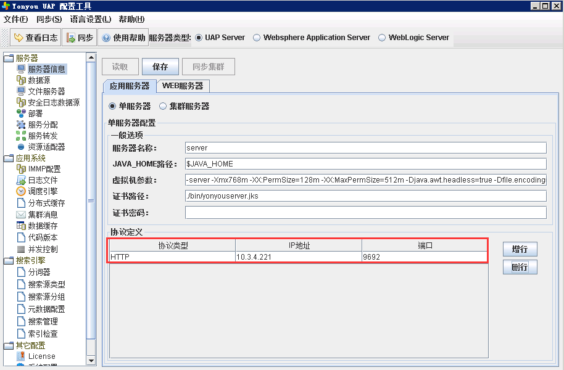Open the 文件(F) menu
The height and width of the screenshot is (370, 564).
(15, 19)
